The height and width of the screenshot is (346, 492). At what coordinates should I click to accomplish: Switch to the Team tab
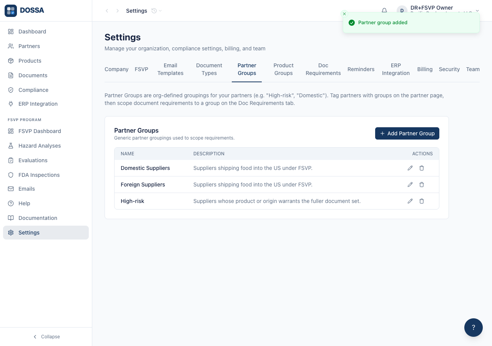click(473, 69)
